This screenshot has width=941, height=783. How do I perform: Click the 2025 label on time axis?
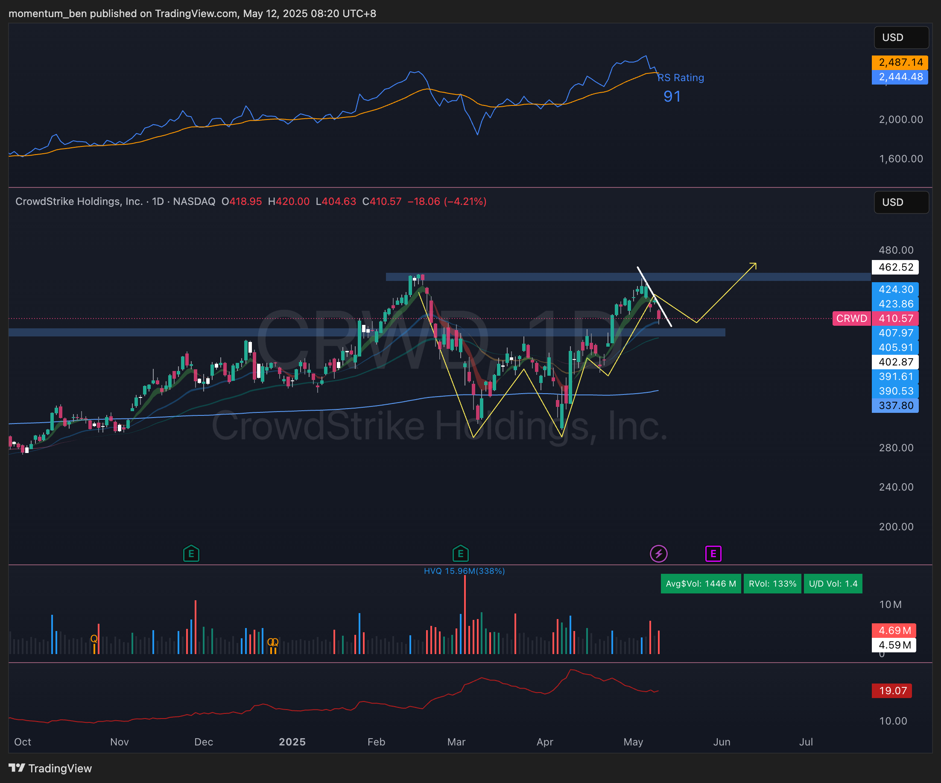tap(292, 742)
